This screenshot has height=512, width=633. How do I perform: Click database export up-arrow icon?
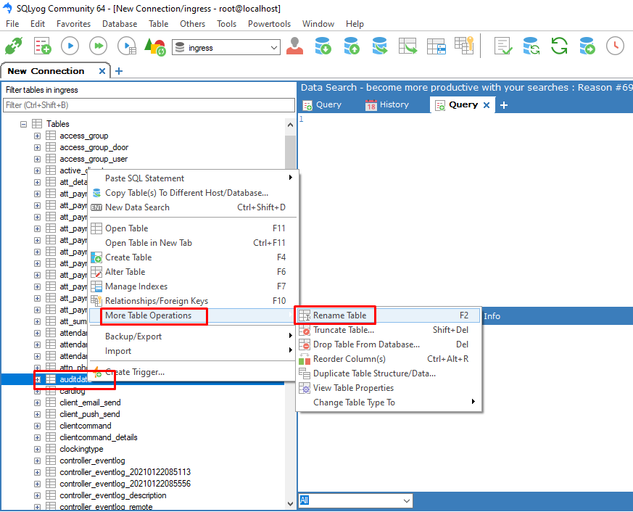[351, 46]
